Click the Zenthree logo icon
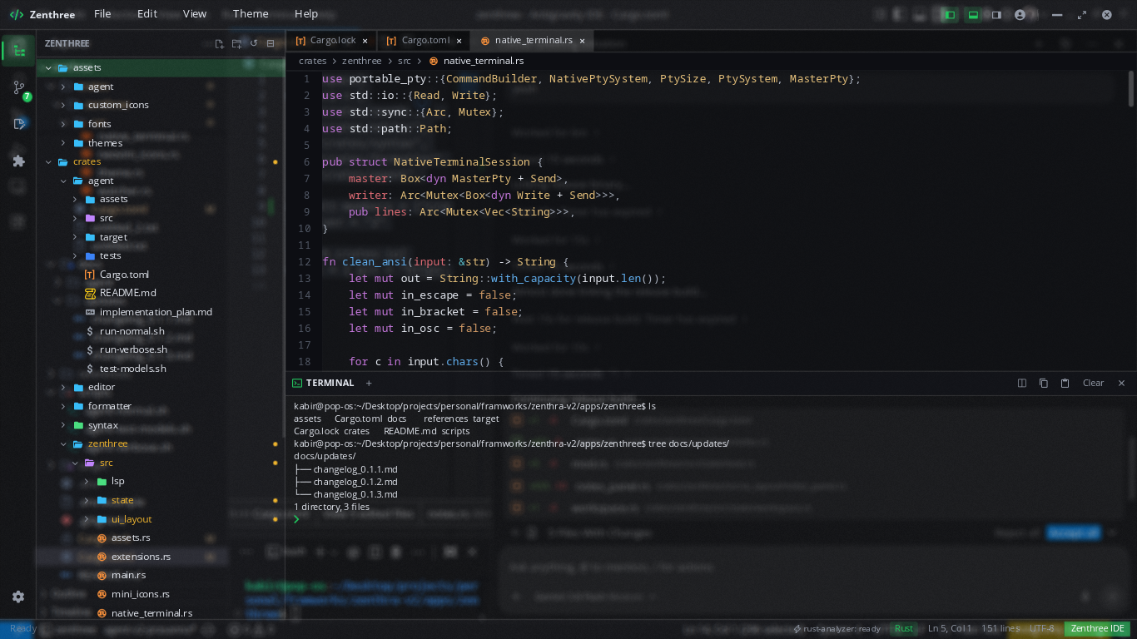 click(16, 14)
